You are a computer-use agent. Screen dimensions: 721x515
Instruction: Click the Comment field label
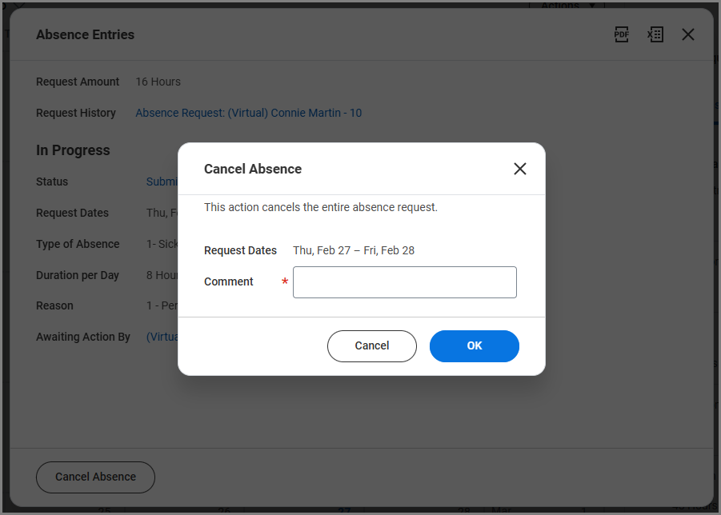228,281
